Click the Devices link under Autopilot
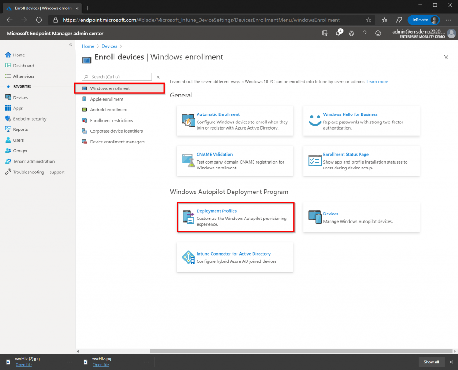458x370 pixels. pos(331,214)
